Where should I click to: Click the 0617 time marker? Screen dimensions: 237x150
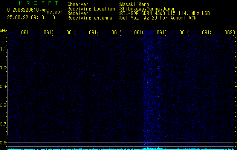161,33
